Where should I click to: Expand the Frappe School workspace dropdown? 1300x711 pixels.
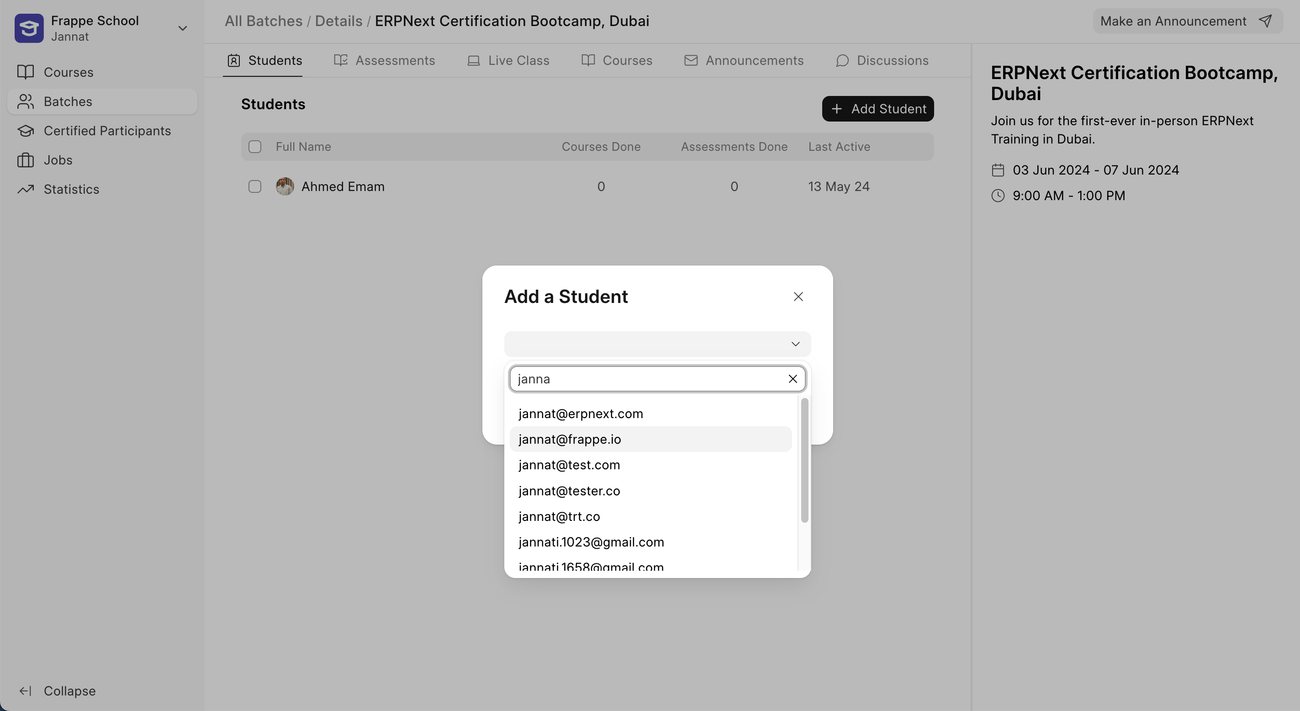pyautogui.click(x=183, y=28)
